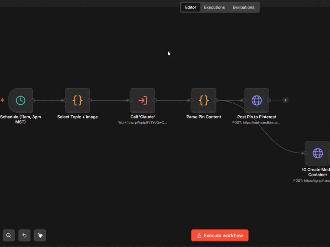
Task: Click the Parse Pin Content input connector
Action: [191, 100]
